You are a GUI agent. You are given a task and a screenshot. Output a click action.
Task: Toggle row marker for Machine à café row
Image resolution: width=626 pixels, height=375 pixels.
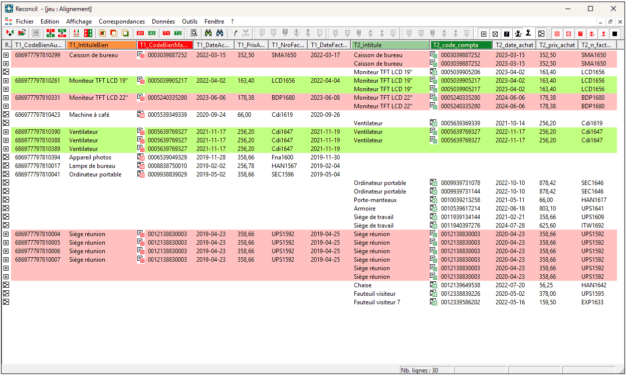(7, 115)
